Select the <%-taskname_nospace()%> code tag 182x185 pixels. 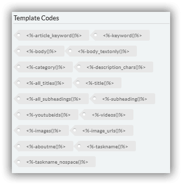pyautogui.click(x=55, y=162)
